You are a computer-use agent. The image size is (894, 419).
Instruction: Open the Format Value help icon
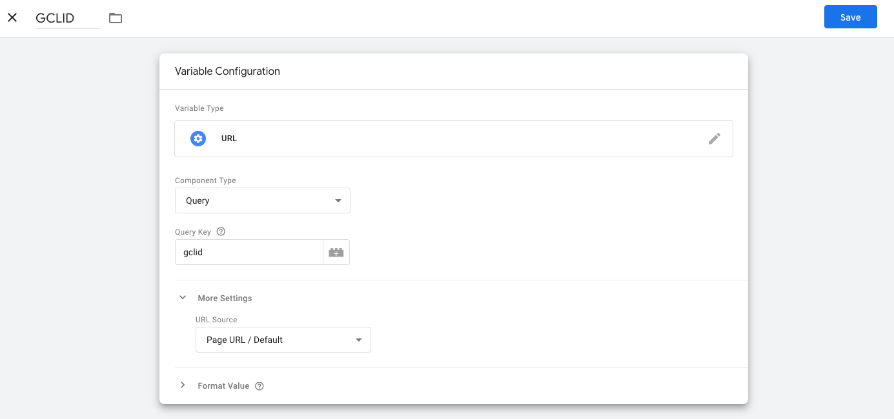tap(259, 386)
